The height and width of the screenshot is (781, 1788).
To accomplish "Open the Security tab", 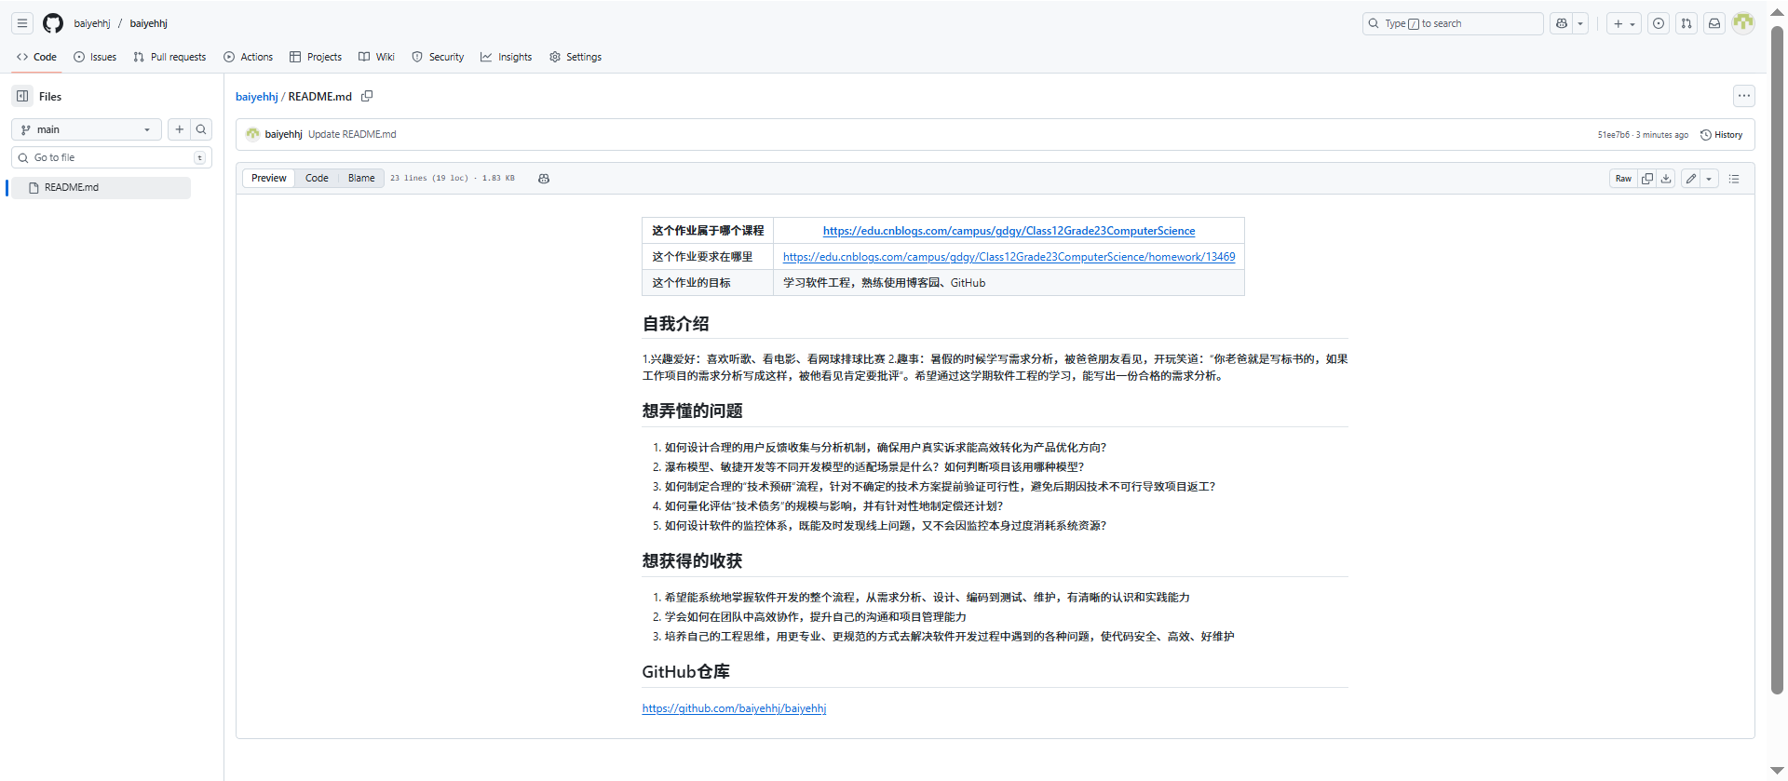I will (x=438, y=57).
